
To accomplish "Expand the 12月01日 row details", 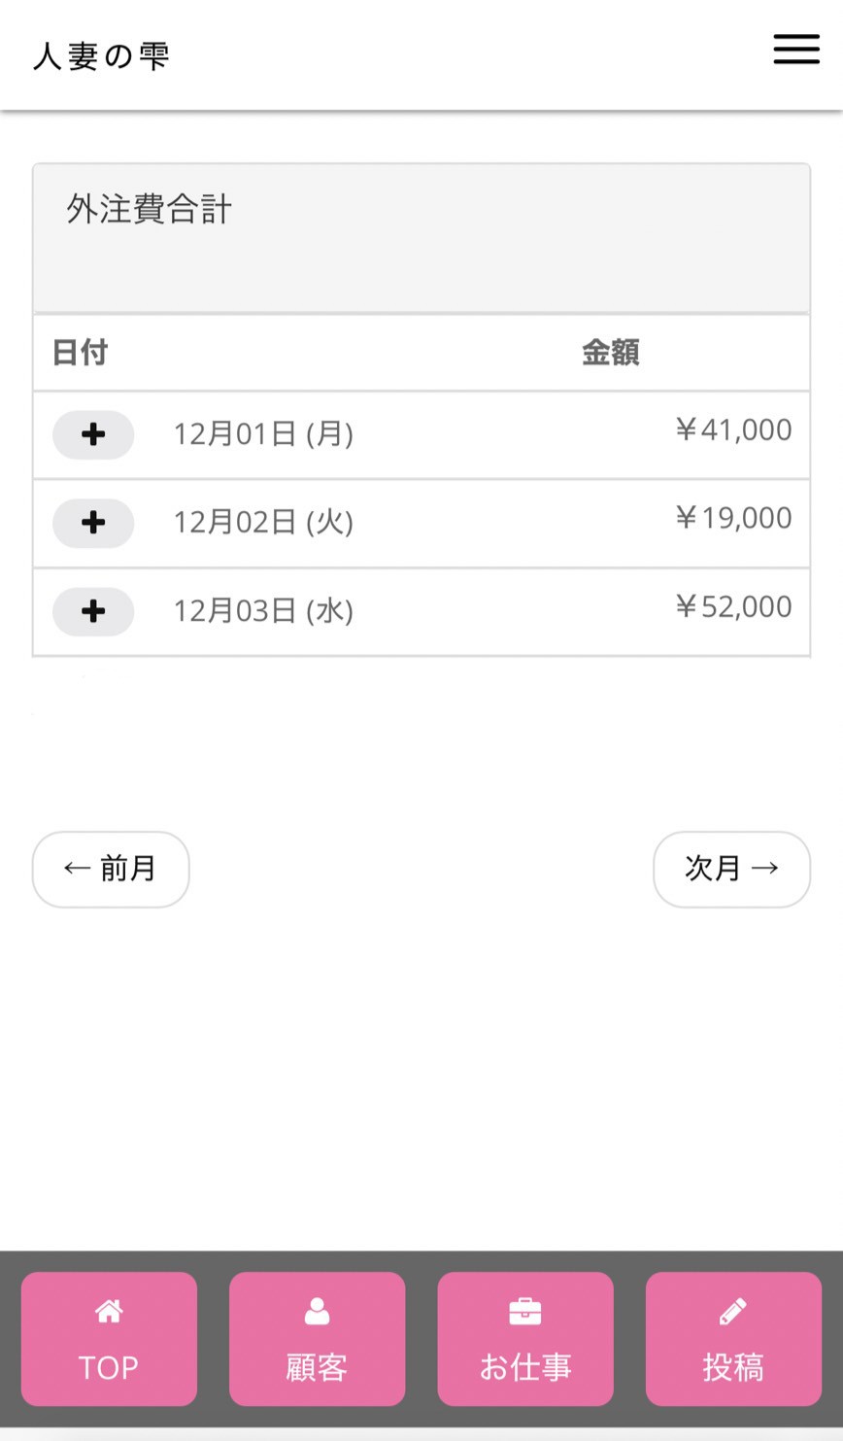I will 93,434.
